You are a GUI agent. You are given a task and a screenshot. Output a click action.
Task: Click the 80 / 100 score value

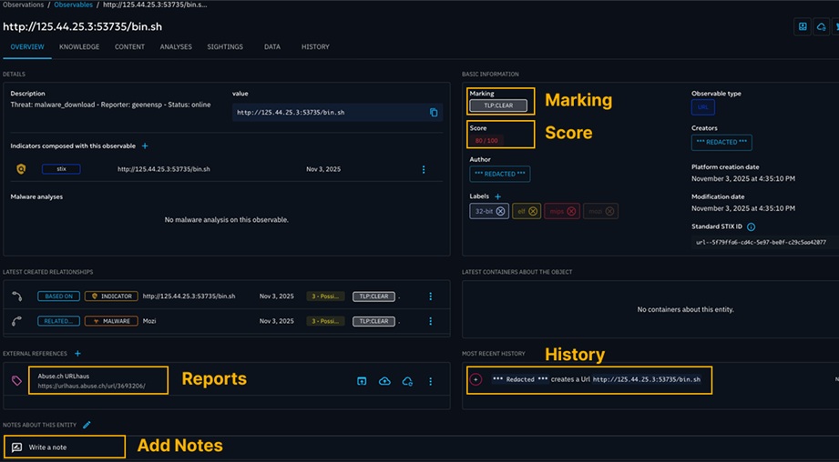tap(486, 141)
